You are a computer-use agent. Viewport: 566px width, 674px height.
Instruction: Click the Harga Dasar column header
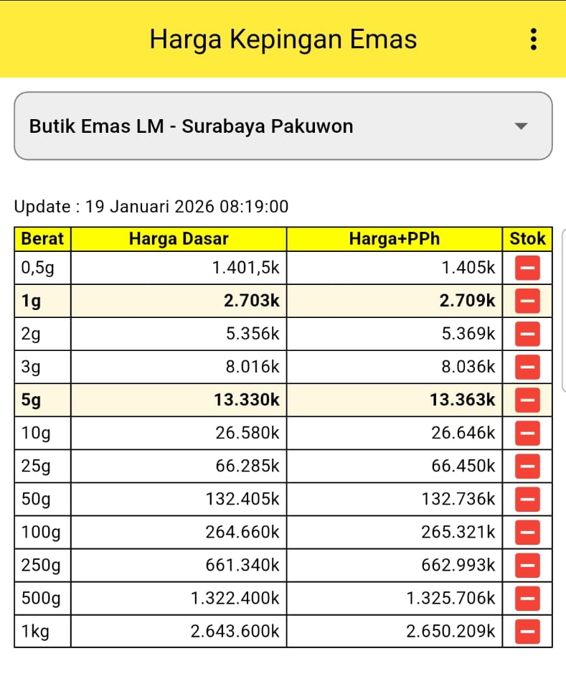click(x=179, y=239)
